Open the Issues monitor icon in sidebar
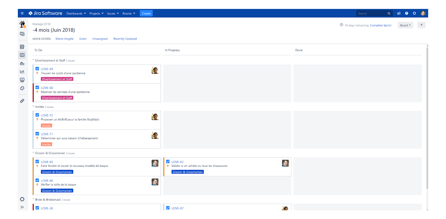The image size is (446, 219). 22,80
